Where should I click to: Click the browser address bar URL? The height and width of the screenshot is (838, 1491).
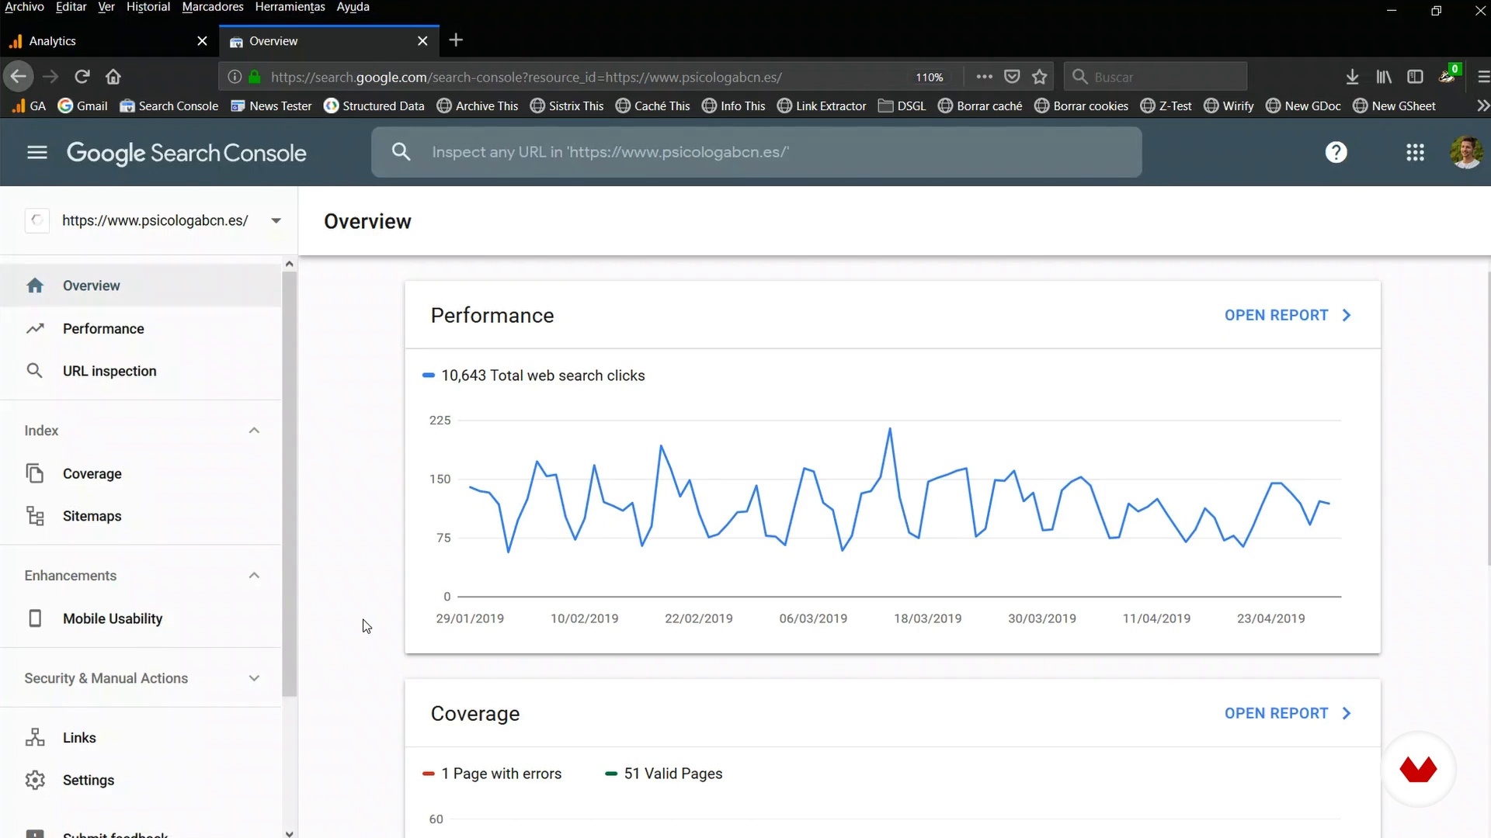pos(527,77)
